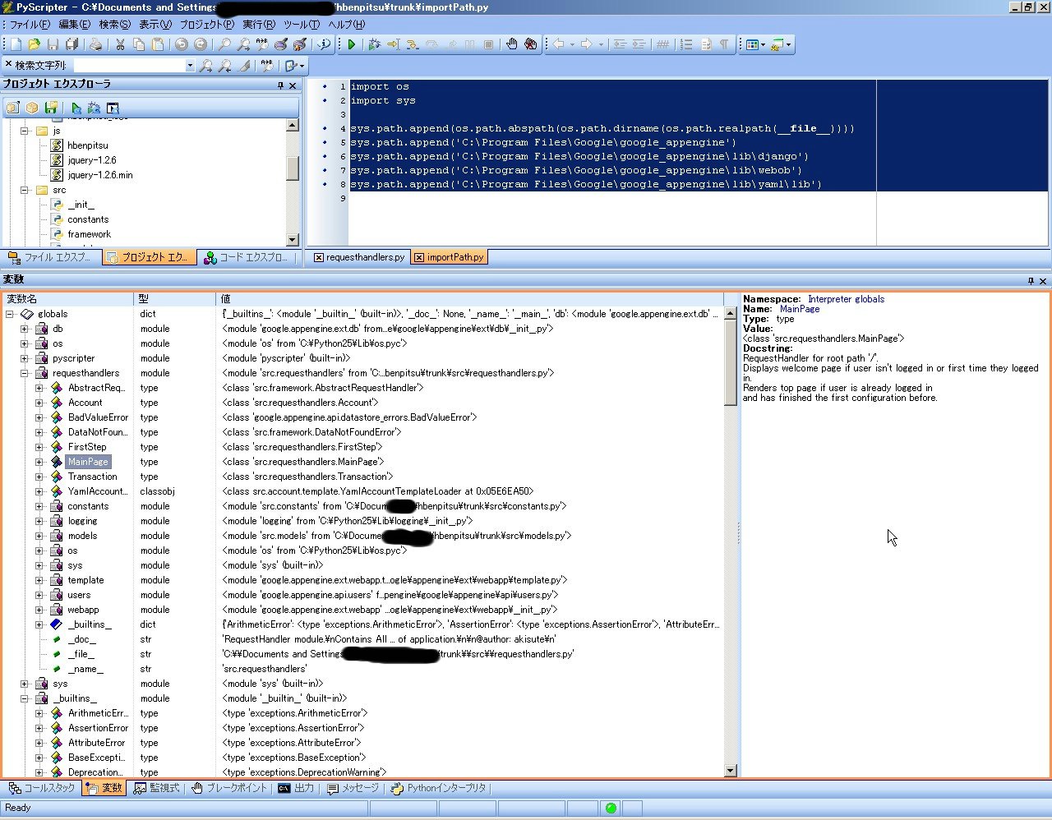Click the project explorer Save Project icon

(51, 108)
